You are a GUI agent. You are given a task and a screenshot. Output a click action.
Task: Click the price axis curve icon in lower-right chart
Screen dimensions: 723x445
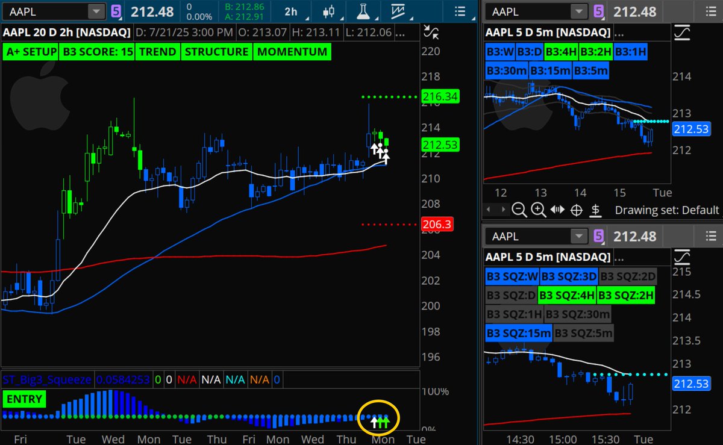[682, 258]
